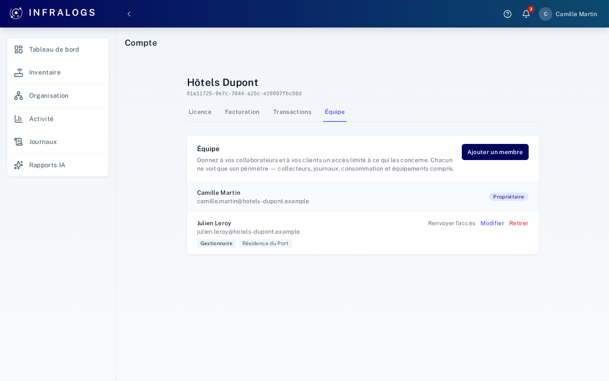
Task: Click the Activité bar chart icon
Action: tap(19, 119)
